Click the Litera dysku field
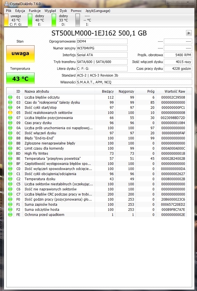197x291 pixels. (102, 69)
